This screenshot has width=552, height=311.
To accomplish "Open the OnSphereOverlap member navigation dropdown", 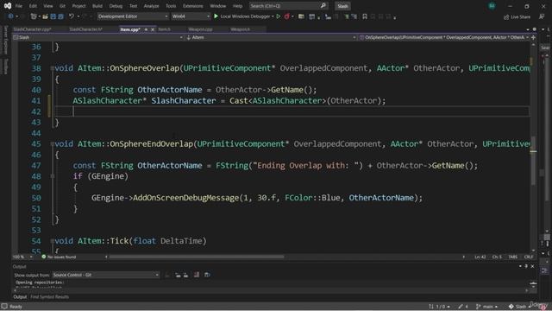I will tap(444, 37).
